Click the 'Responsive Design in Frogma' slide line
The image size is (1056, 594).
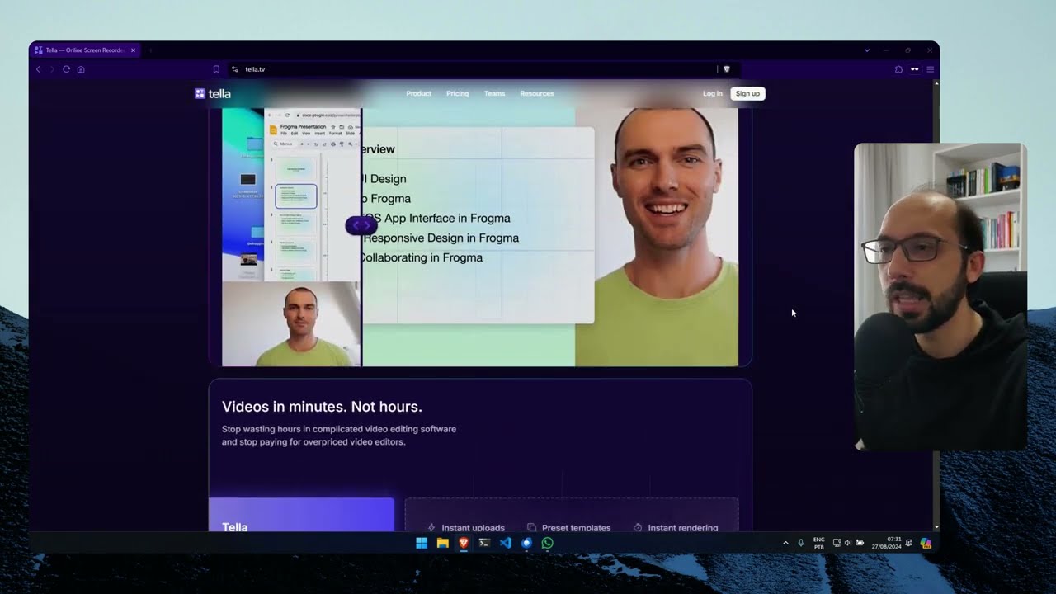pyautogui.click(x=441, y=238)
